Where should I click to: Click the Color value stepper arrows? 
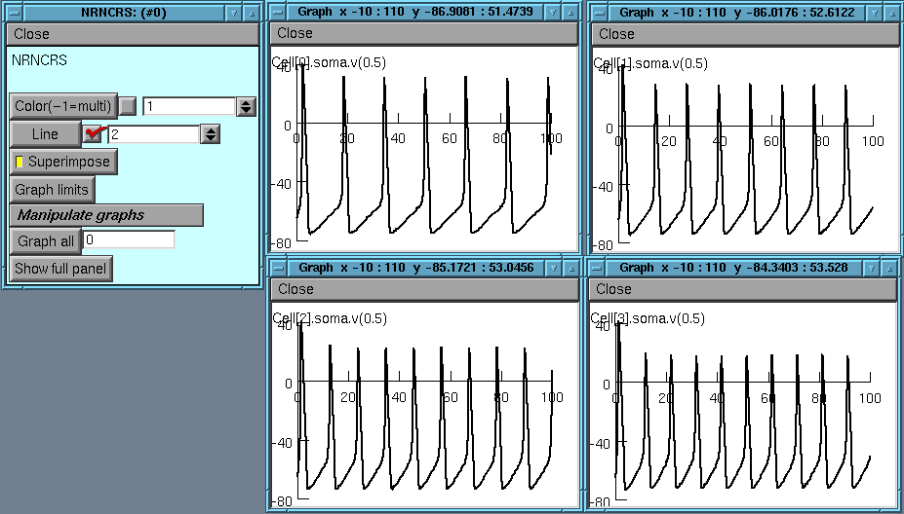coord(247,106)
